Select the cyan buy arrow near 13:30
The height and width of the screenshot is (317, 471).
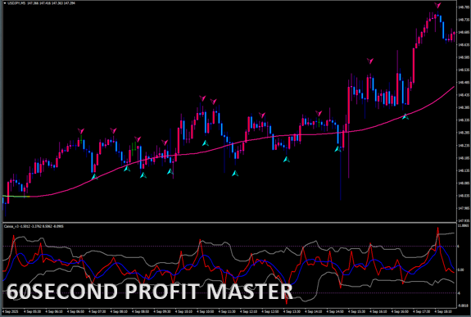pyautogui.click(x=287, y=159)
